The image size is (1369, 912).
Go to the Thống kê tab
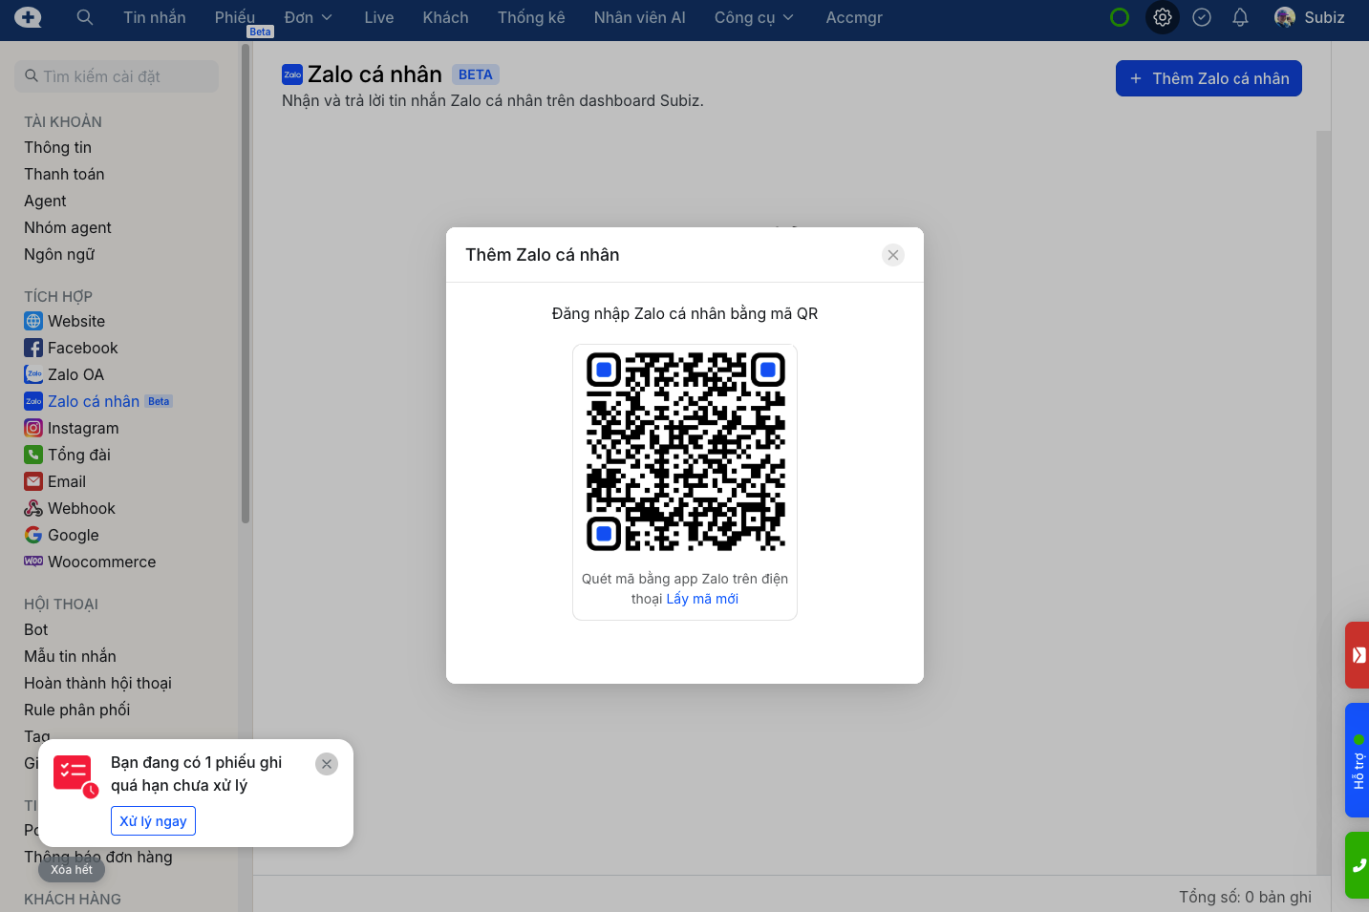(x=531, y=17)
